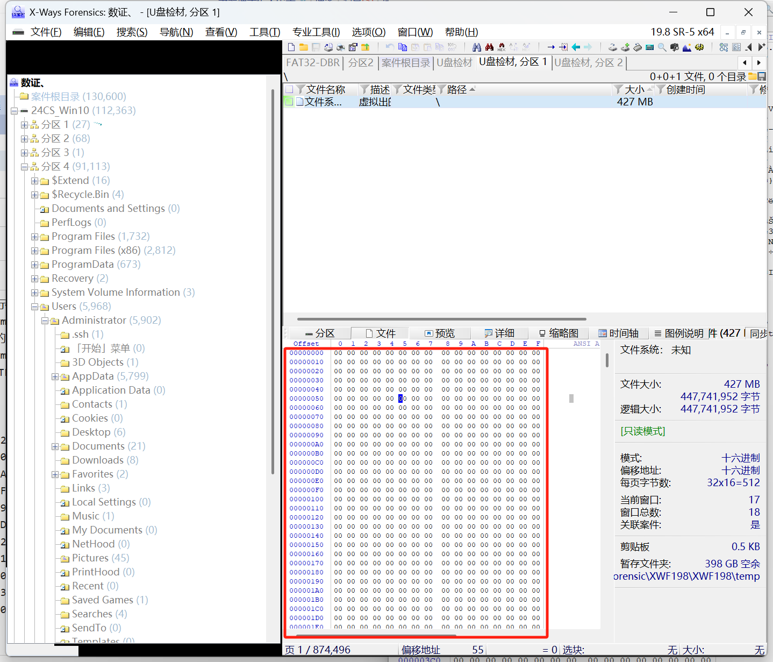
Task: Switch to the 案件根目录 tab
Action: coord(406,63)
